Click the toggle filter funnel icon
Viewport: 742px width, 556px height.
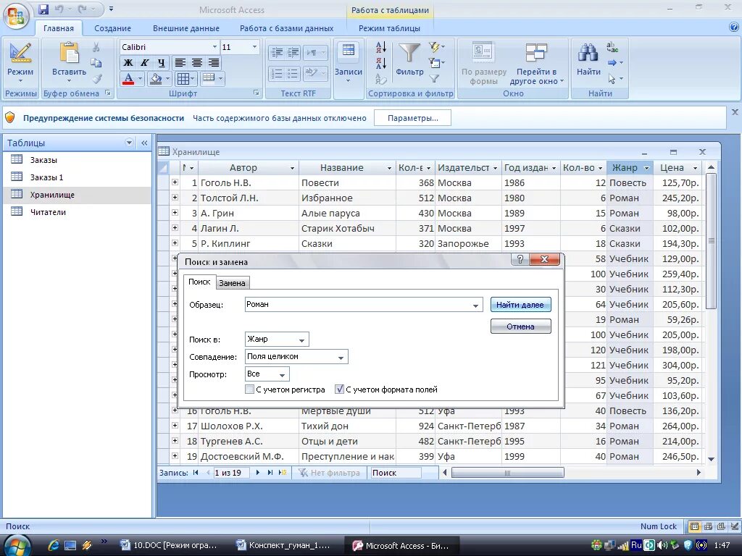(x=434, y=78)
